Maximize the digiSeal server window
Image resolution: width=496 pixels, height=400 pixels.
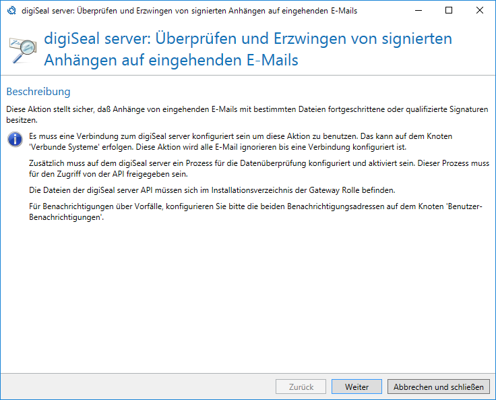coord(449,10)
